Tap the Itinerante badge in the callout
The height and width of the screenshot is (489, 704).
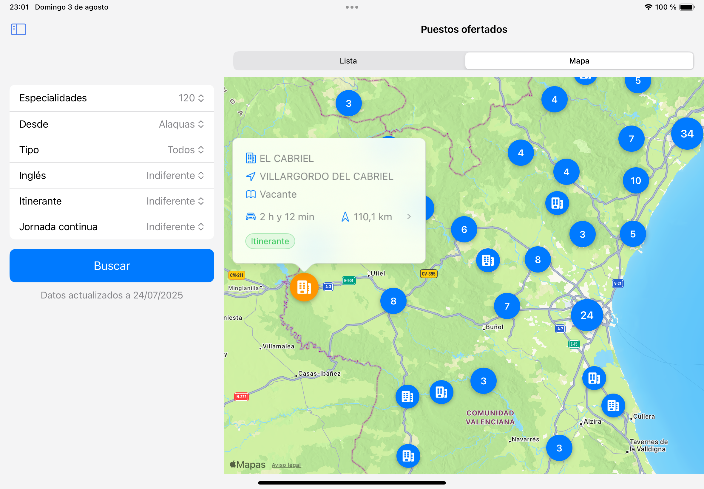point(270,241)
